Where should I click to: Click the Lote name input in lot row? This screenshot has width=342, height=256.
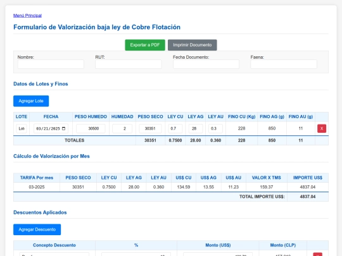tap(22, 128)
